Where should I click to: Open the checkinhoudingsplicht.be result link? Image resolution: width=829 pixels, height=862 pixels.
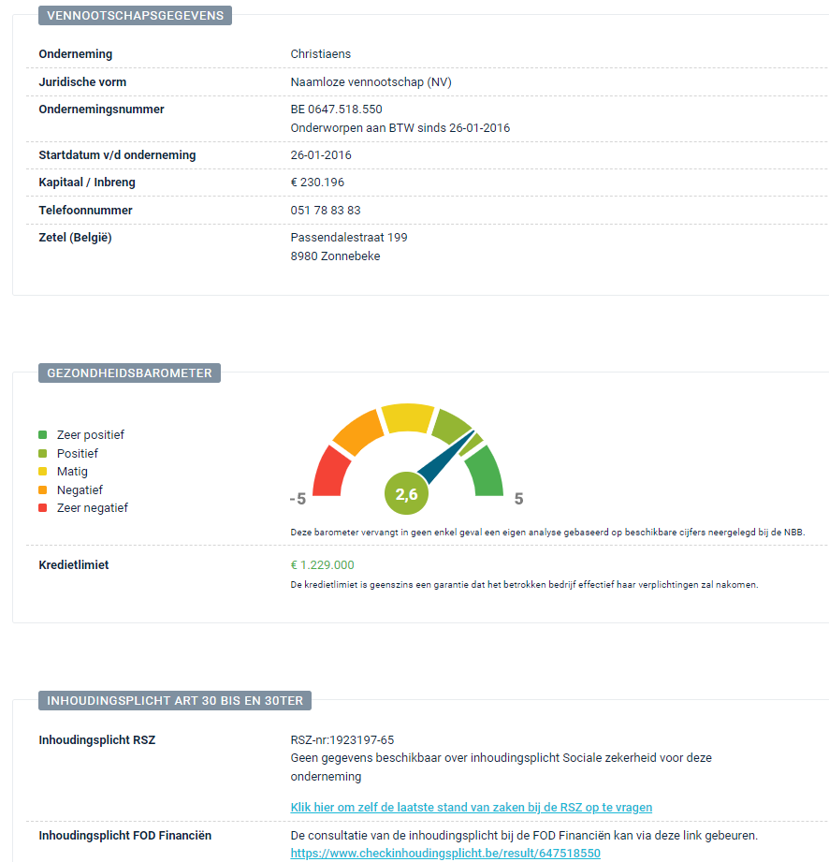[445, 854]
